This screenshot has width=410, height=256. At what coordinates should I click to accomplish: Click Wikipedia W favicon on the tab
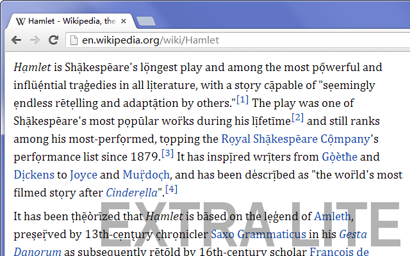pos(20,21)
